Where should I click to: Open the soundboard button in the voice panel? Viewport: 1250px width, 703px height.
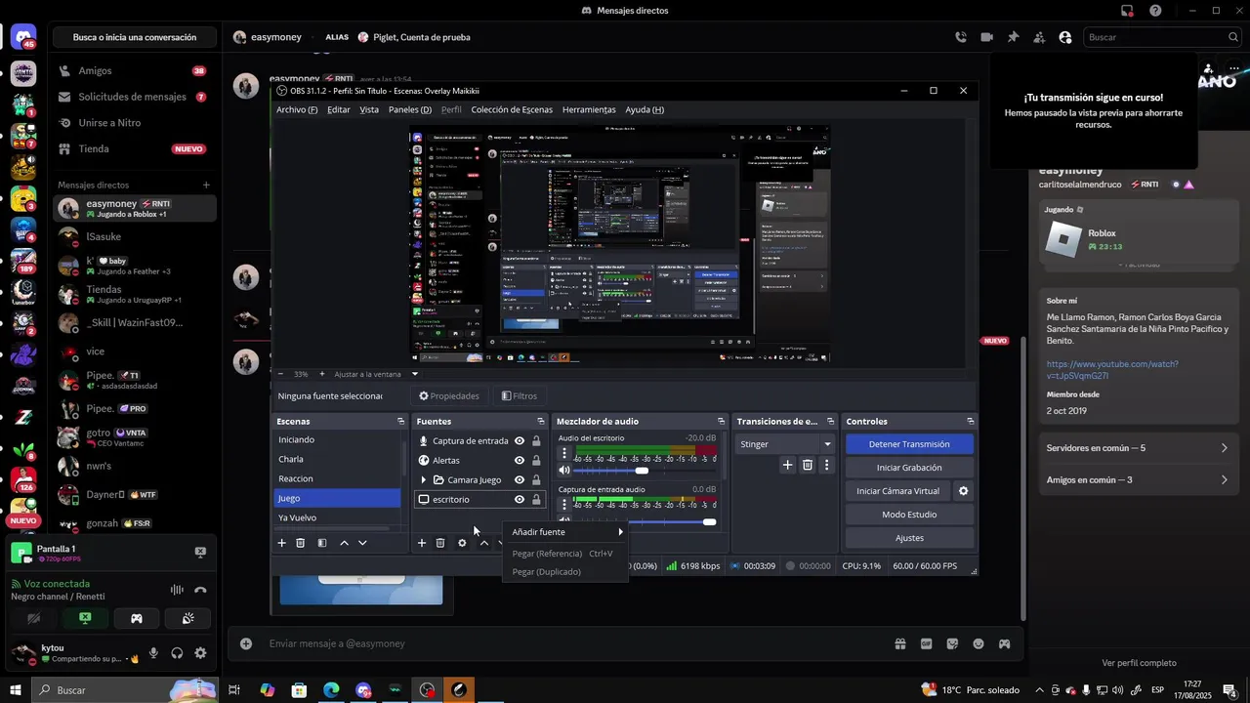187,618
